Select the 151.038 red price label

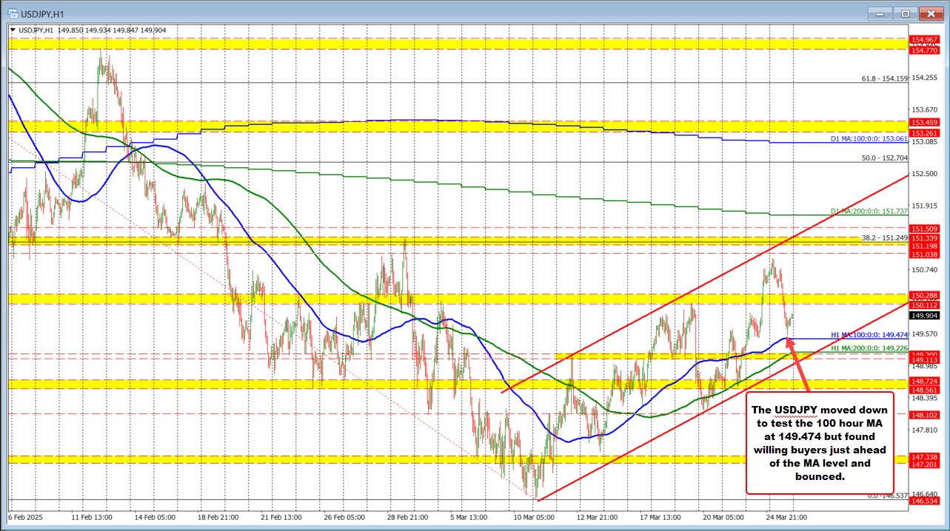click(925, 254)
